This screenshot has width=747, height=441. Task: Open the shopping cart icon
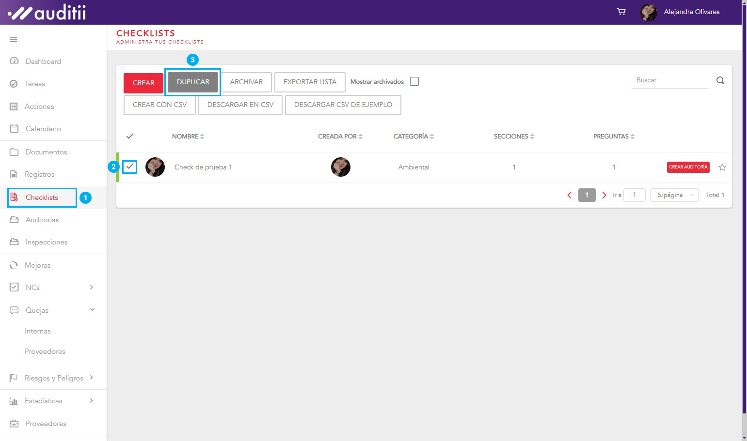(621, 12)
